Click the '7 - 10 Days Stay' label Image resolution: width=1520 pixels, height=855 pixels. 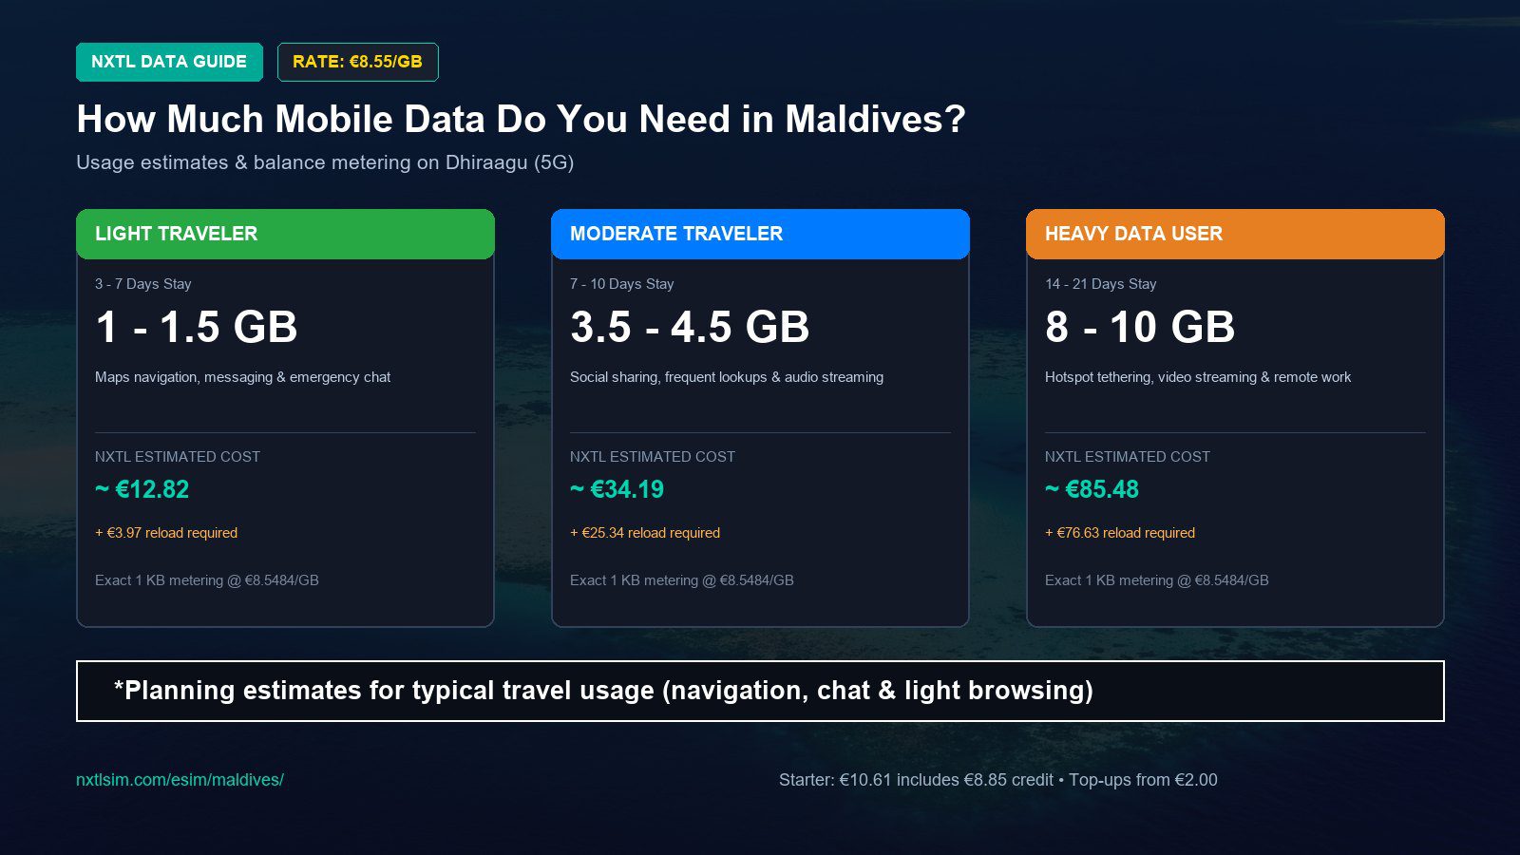coord(621,284)
